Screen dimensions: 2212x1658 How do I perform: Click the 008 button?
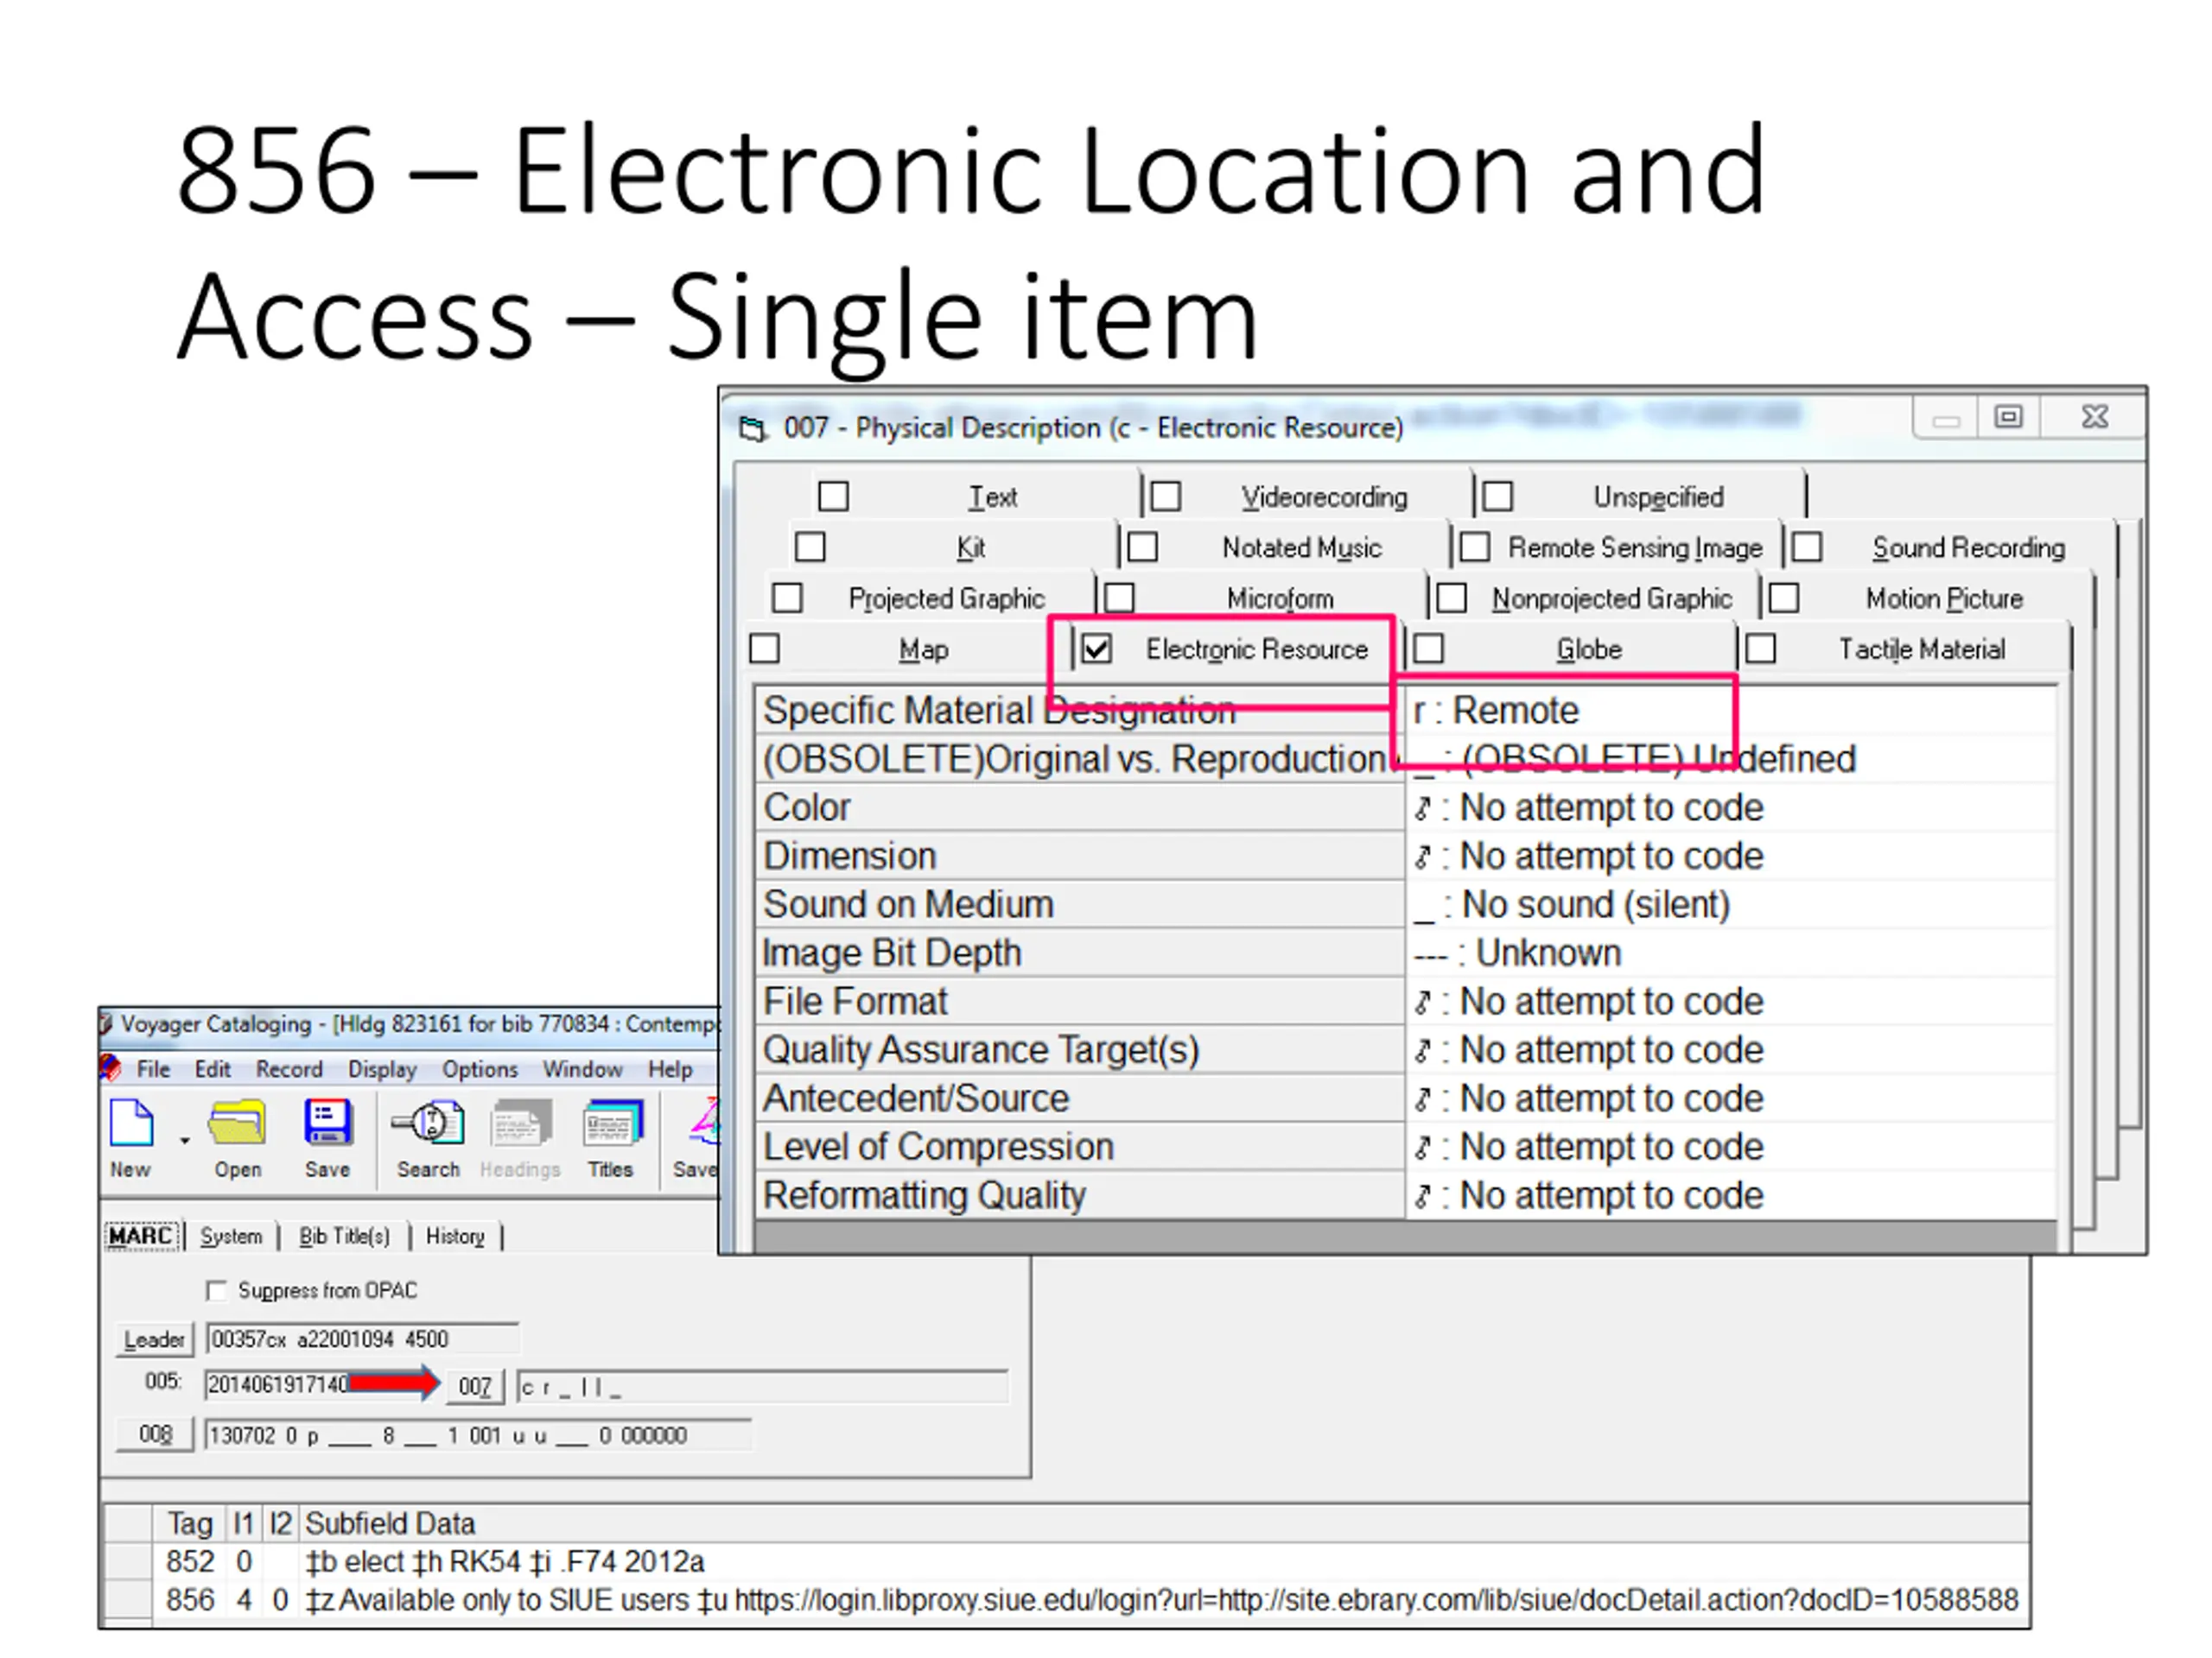coord(155,1435)
